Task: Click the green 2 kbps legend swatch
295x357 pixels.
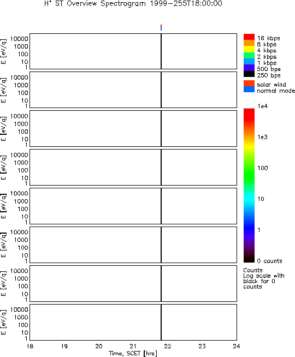Action: coord(249,55)
